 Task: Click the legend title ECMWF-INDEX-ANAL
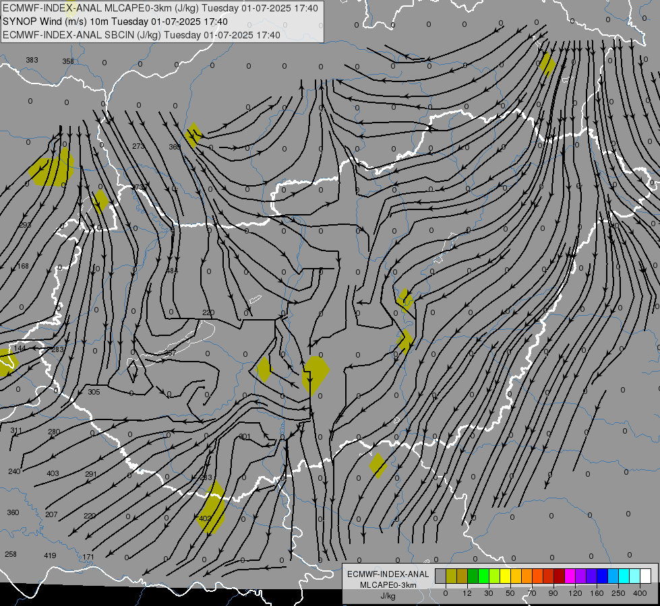tap(388, 574)
